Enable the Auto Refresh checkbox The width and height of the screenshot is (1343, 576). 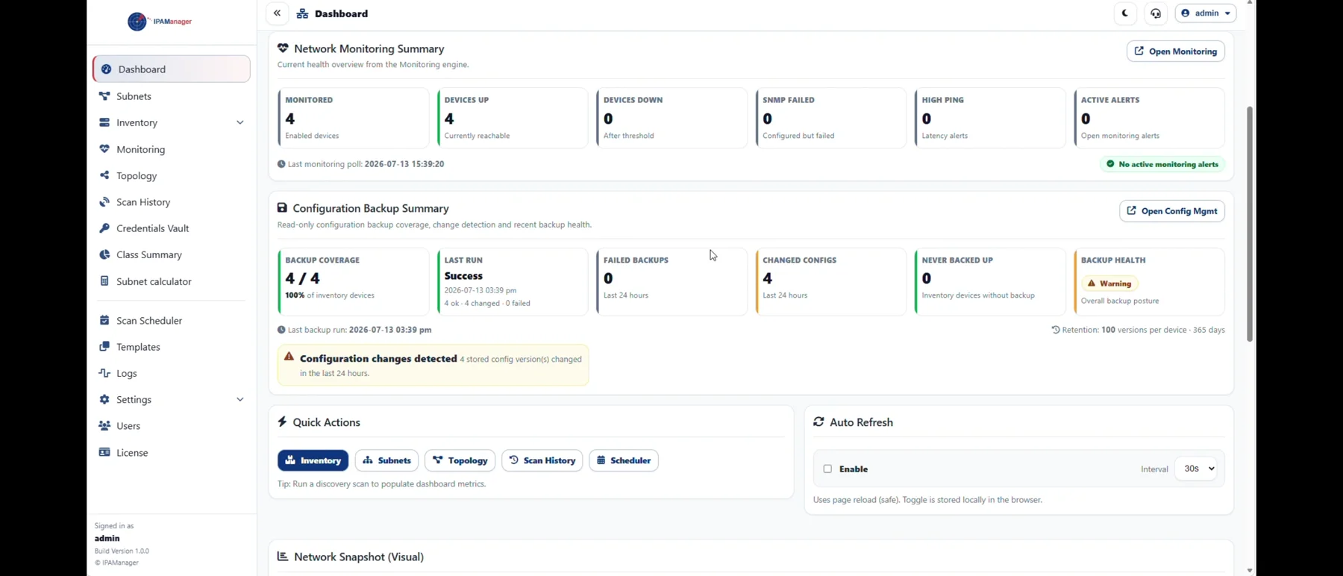827,469
